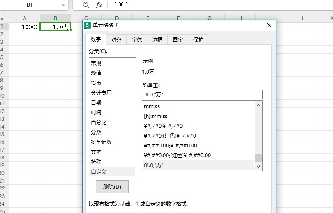Image resolution: width=333 pixels, height=213 pixels.
Task: Select 常规 in the category list
Action: click(x=112, y=63)
